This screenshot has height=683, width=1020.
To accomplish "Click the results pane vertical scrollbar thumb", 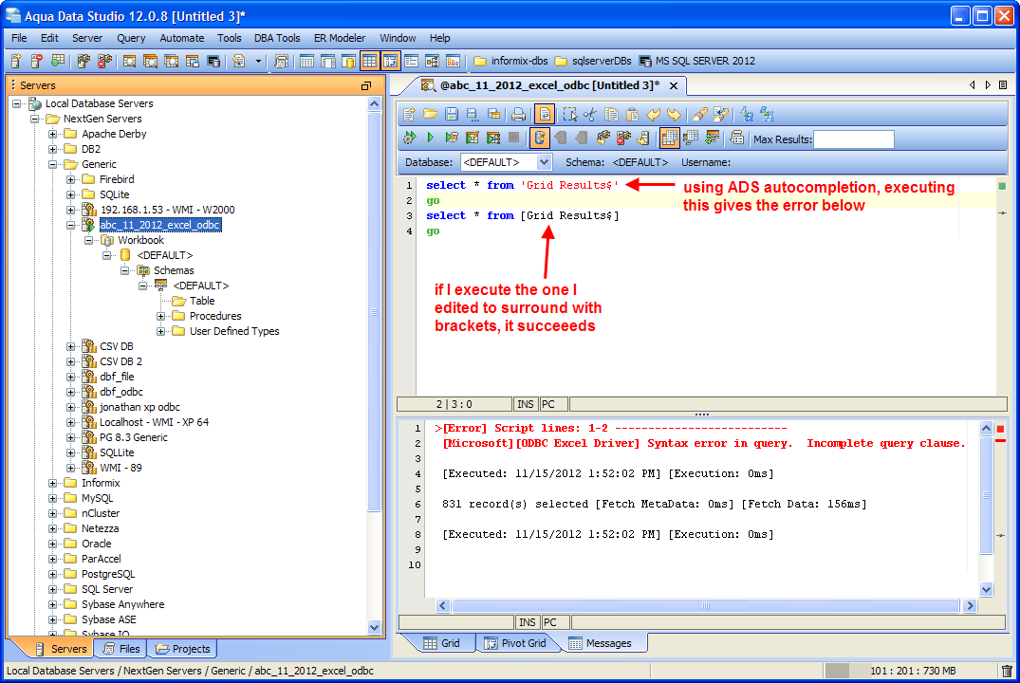I will 986,494.
